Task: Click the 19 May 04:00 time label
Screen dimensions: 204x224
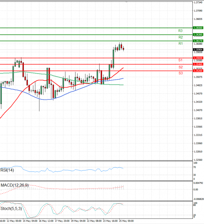Action: click(x=78, y=221)
